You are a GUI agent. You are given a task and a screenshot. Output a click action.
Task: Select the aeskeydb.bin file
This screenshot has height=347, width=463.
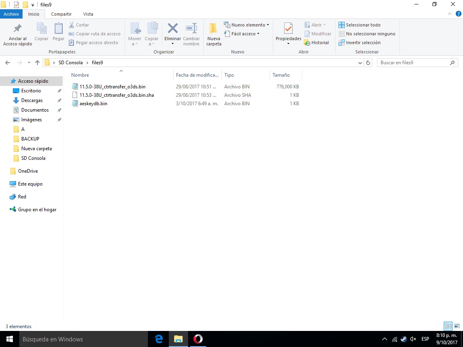pyautogui.click(x=93, y=104)
